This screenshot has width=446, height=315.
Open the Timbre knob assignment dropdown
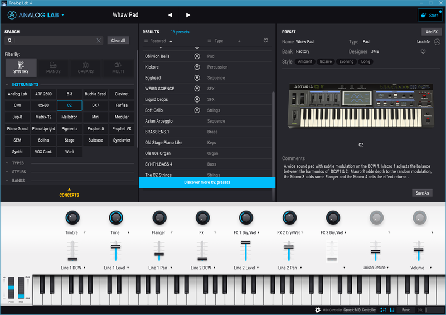pos(85,232)
